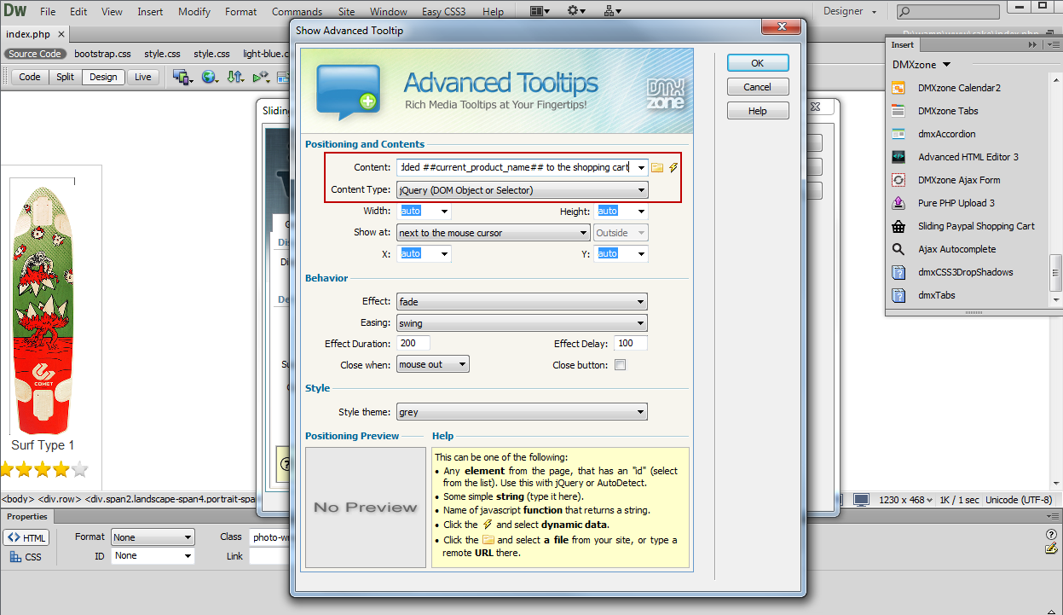Click OK in the Show Advanced Tooltip dialog
This screenshot has width=1063, height=615.
tap(758, 63)
